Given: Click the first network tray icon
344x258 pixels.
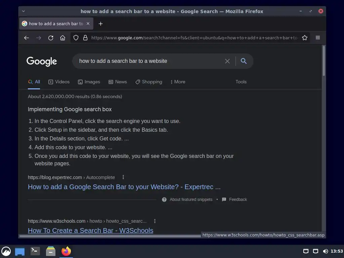Looking at the screenshot, I should tap(306, 251).
